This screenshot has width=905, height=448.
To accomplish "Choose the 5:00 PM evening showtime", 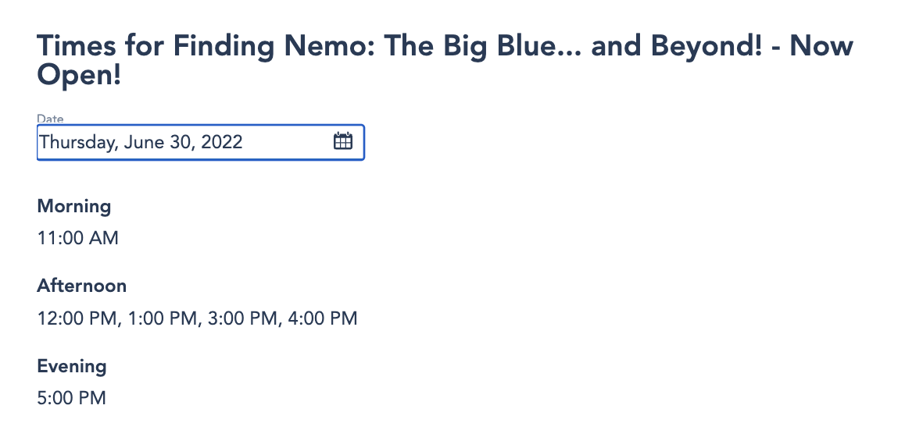I will point(71,398).
